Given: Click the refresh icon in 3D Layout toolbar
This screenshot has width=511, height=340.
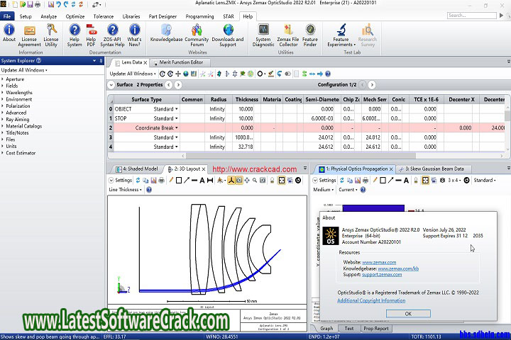Looking at the screenshot, I should coord(138,180).
